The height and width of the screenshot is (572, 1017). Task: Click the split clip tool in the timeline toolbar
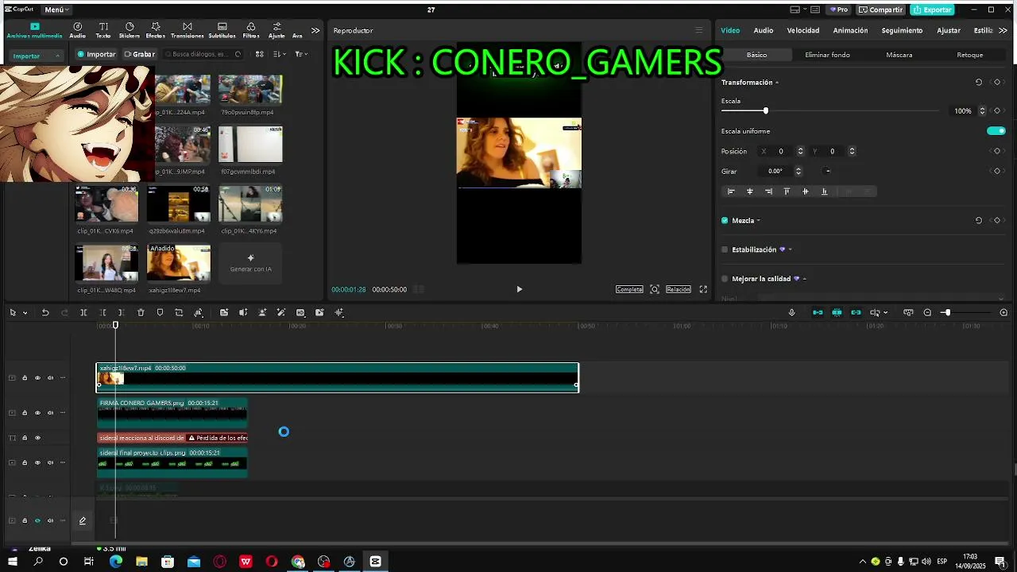pos(83,312)
